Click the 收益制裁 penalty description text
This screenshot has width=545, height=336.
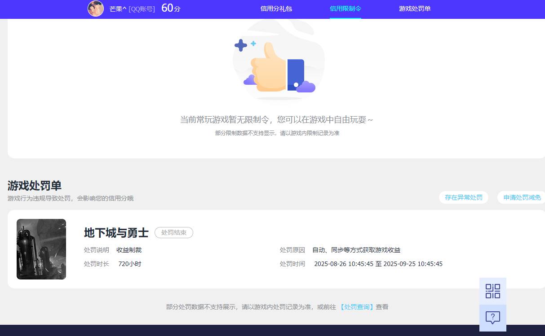coord(129,250)
